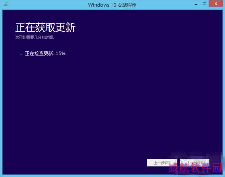225x177 pixels.
Task: Click the Windows 10 安装程序 title text
Action: click(x=112, y=5)
